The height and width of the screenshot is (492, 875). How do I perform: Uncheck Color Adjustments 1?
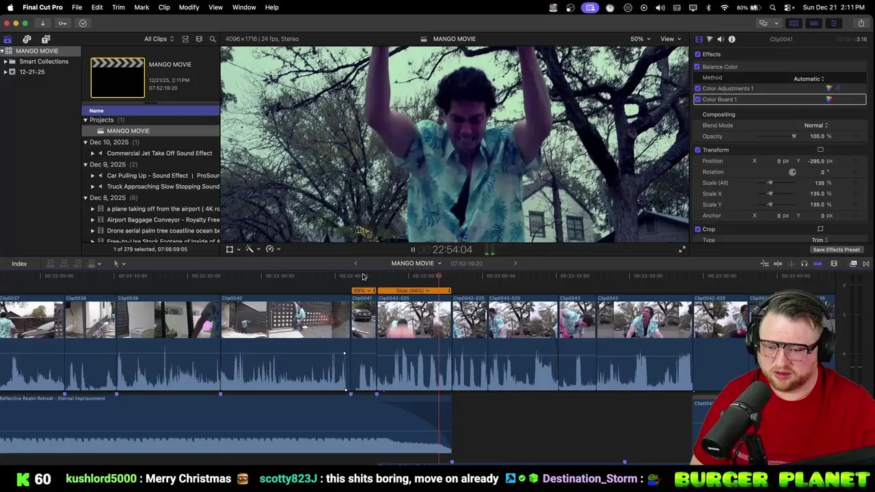697,89
